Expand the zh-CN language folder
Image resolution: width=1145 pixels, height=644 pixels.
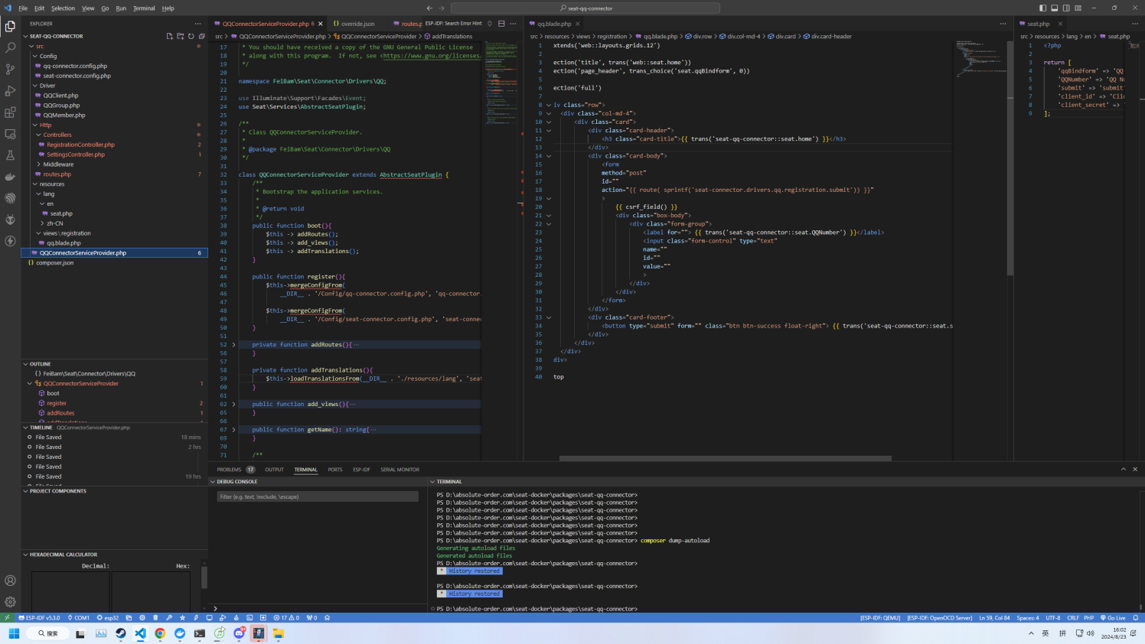[54, 223]
